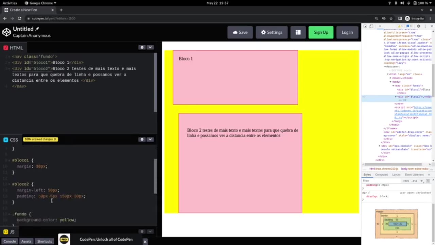Go back in browser history

5,18
